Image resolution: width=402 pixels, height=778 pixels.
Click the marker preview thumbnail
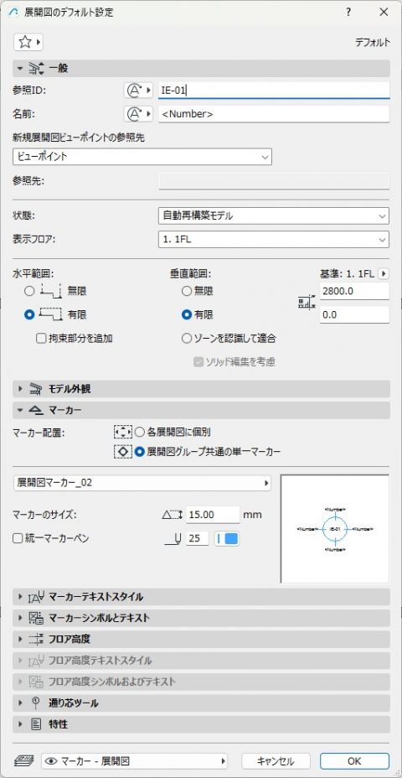(335, 529)
